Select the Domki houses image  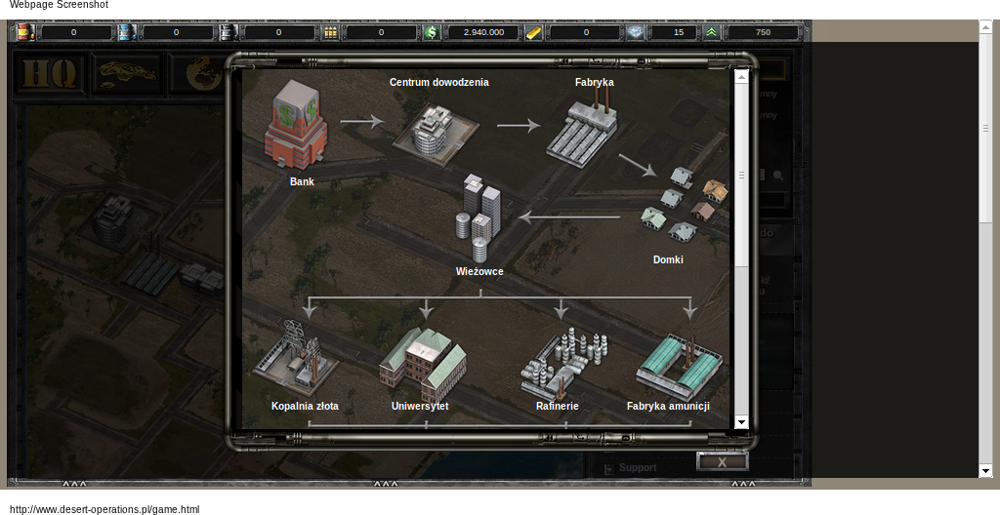click(x=685, y=205)
